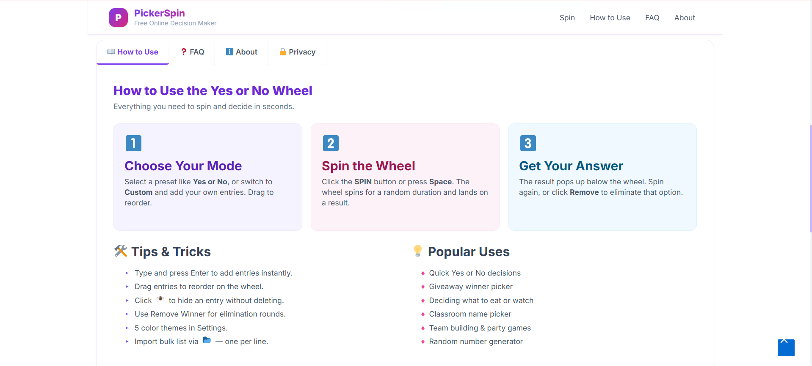Switch to the Privacy tab
This screenshot has height=366, width=812.
(x=297, y=52)
